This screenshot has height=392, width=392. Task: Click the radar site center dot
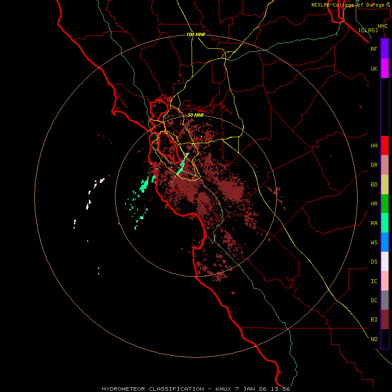(196, 196)
